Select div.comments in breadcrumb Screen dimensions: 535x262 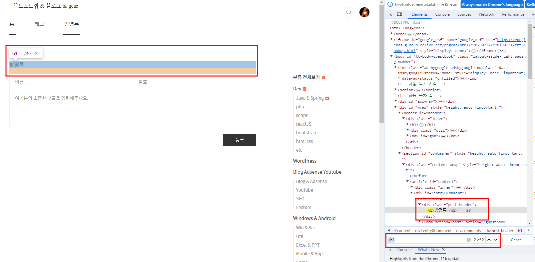coord(468,231)
